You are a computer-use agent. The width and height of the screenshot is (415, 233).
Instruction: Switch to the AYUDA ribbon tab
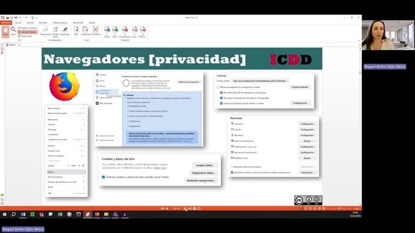(x=91, y=23)
